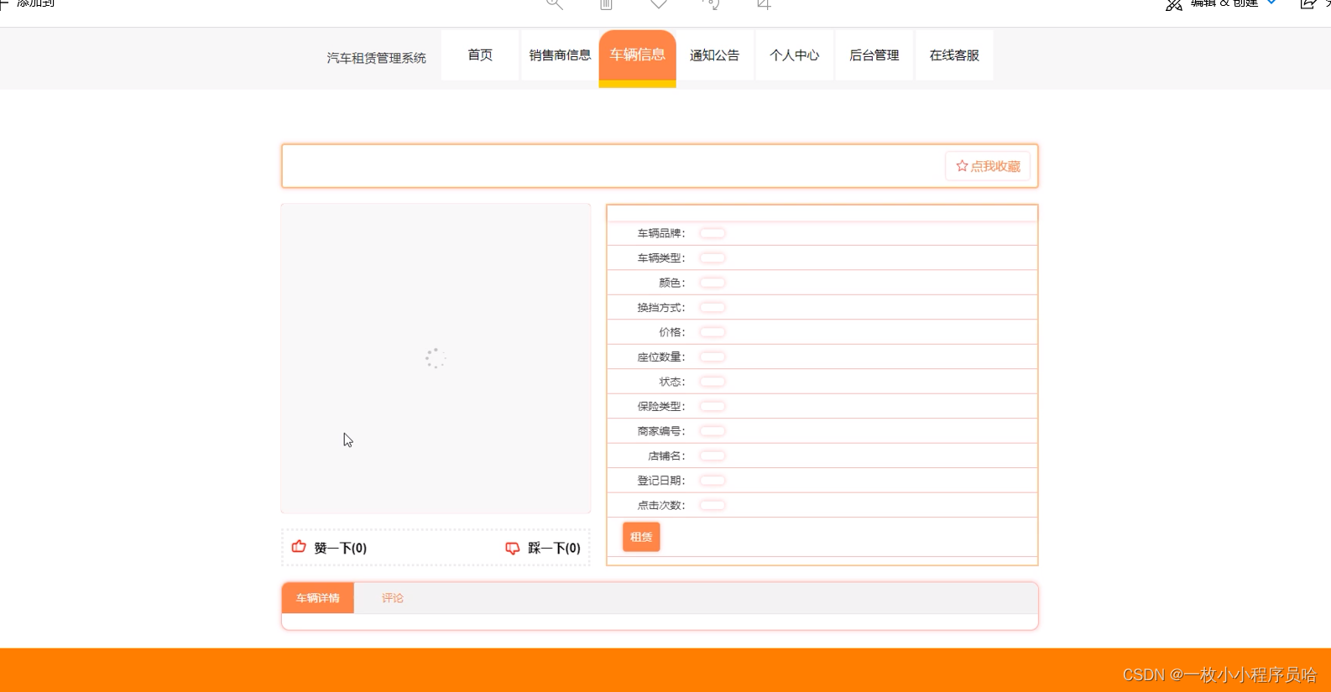
Task: Click the star icon in 点我收藏
Action: (962, 166)
